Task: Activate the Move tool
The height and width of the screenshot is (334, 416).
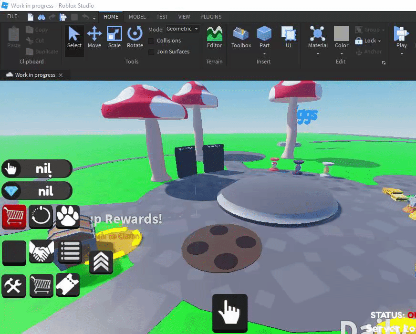Action: (x=94, y=37)
